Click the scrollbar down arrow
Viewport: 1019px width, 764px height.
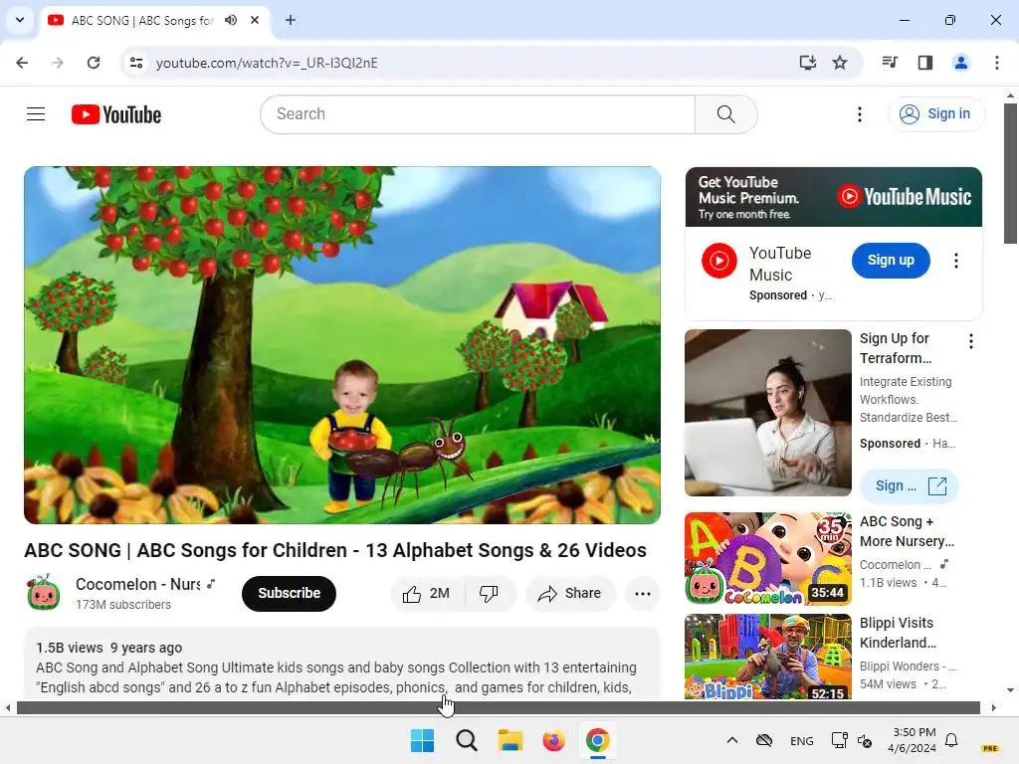(x=1010, y=690)
